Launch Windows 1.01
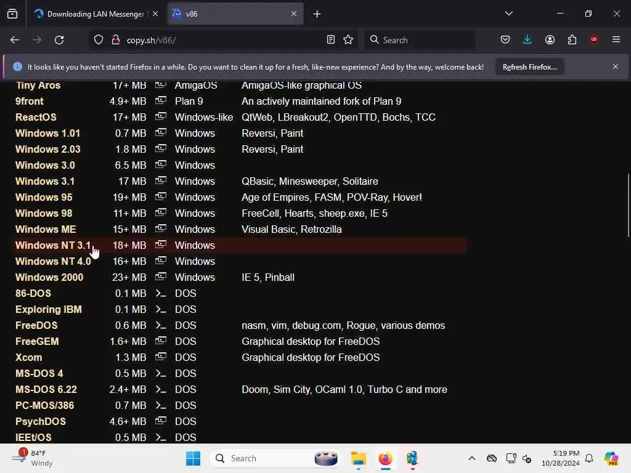This screenshot has width=631, height=473. point(47,134)
